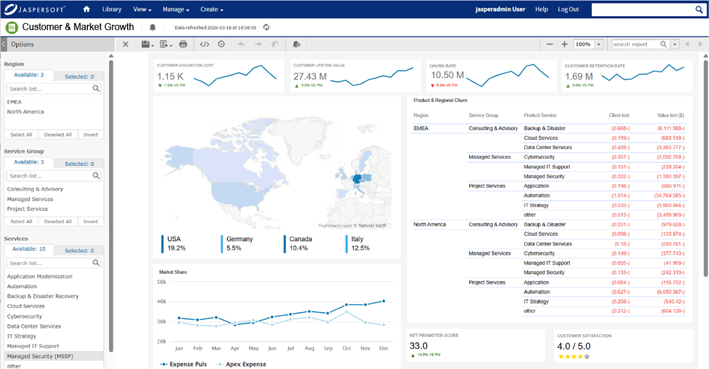This screenshot has width=709, height=369.
Task: Click the Jaspersoft home icon
Action: pyautogui.click(x=86, y=9)
